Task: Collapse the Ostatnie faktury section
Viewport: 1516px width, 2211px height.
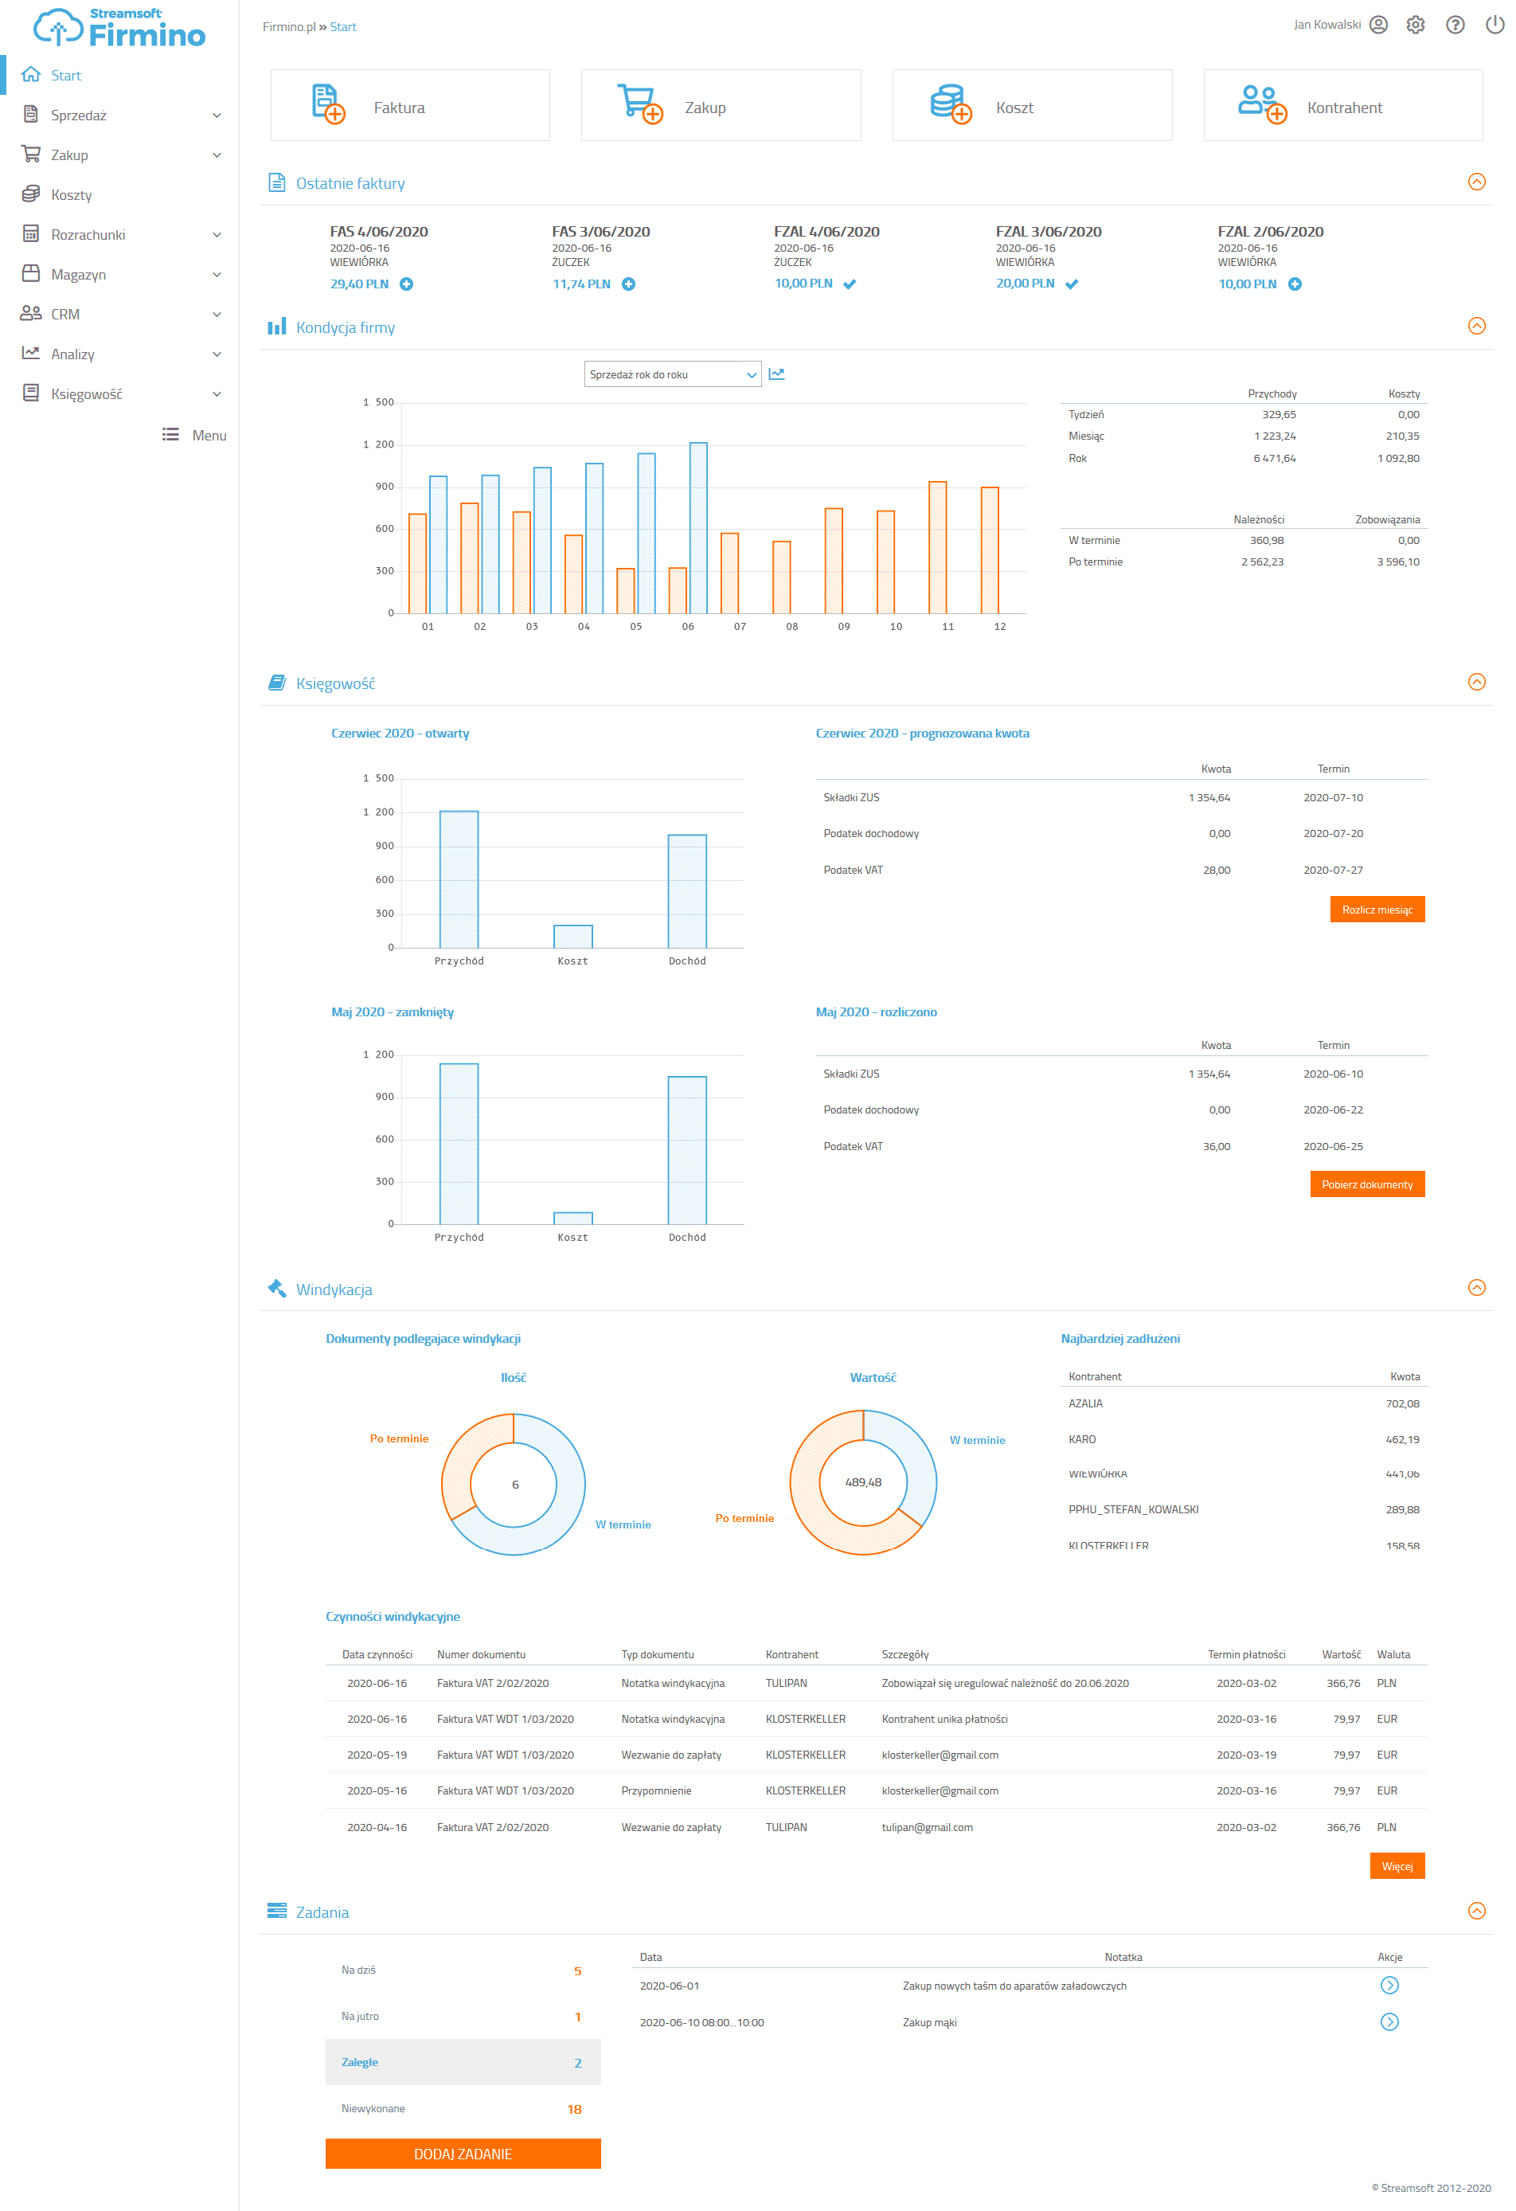Action: click(1476, 182)
